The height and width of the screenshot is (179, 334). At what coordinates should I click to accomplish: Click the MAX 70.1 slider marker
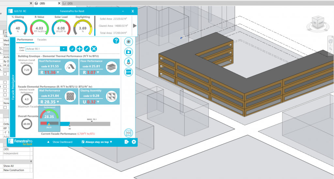point(92,122)
